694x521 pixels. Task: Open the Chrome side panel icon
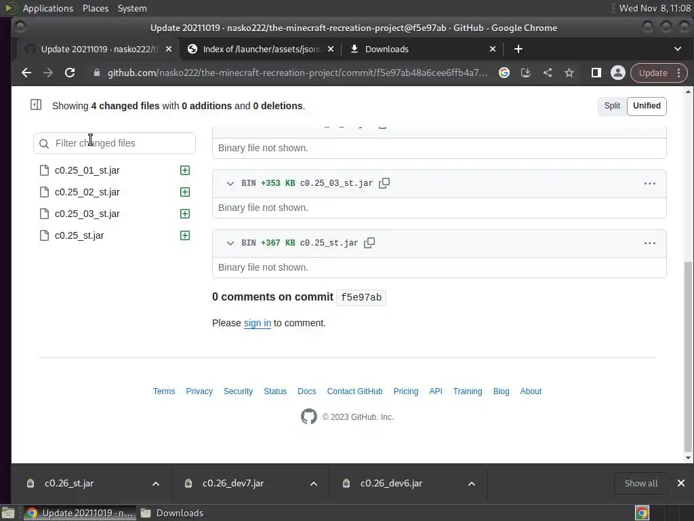596,73
